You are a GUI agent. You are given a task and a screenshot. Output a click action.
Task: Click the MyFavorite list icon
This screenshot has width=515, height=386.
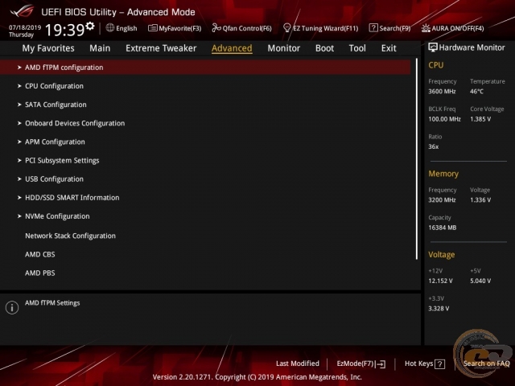pos(152,28)
